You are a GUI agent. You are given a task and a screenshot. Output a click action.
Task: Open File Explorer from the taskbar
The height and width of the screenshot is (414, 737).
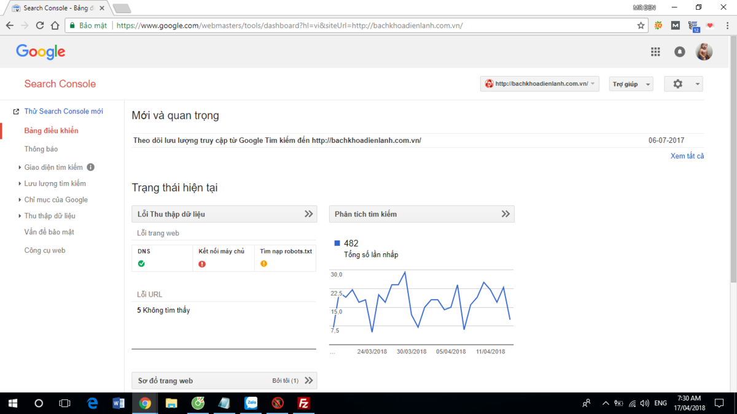pos(171,403)
